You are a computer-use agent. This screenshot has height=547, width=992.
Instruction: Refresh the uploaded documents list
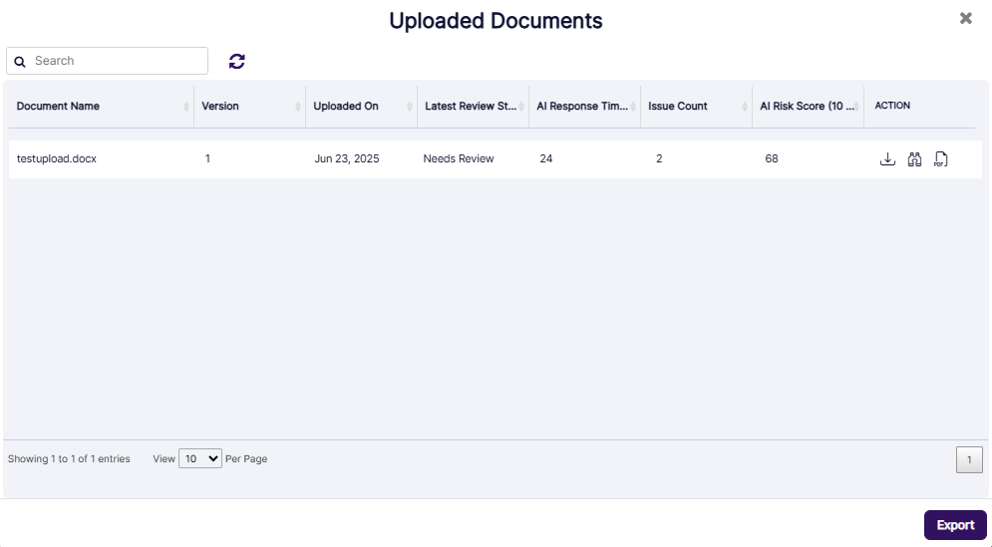click(236, 62)
